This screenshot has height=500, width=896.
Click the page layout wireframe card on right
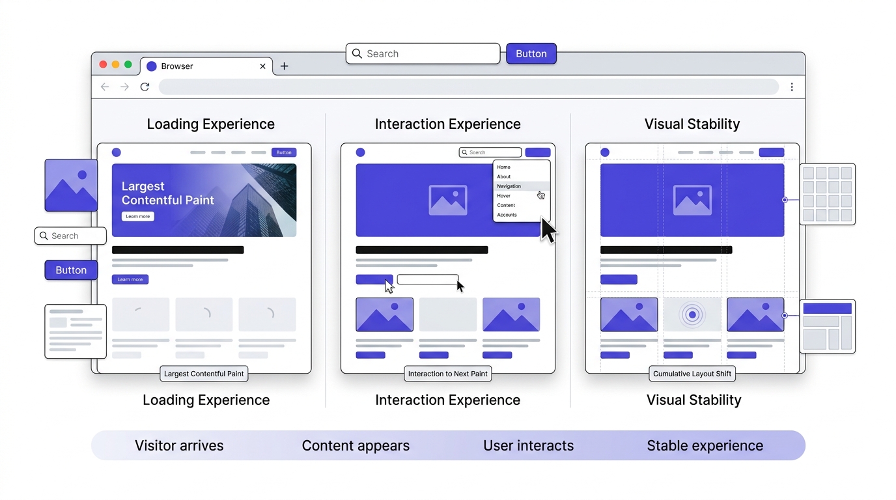[828, 326]
